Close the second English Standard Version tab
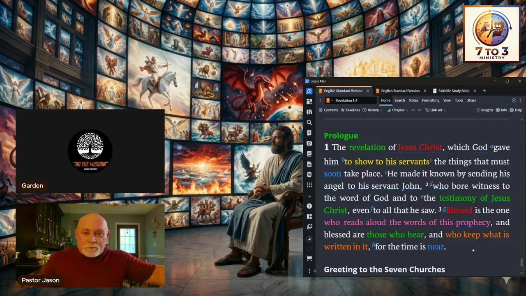 pyautogui.click(x=424, y=91)
